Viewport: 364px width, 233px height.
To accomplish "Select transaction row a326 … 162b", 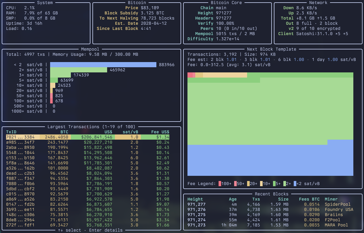I will coord(88,168).
